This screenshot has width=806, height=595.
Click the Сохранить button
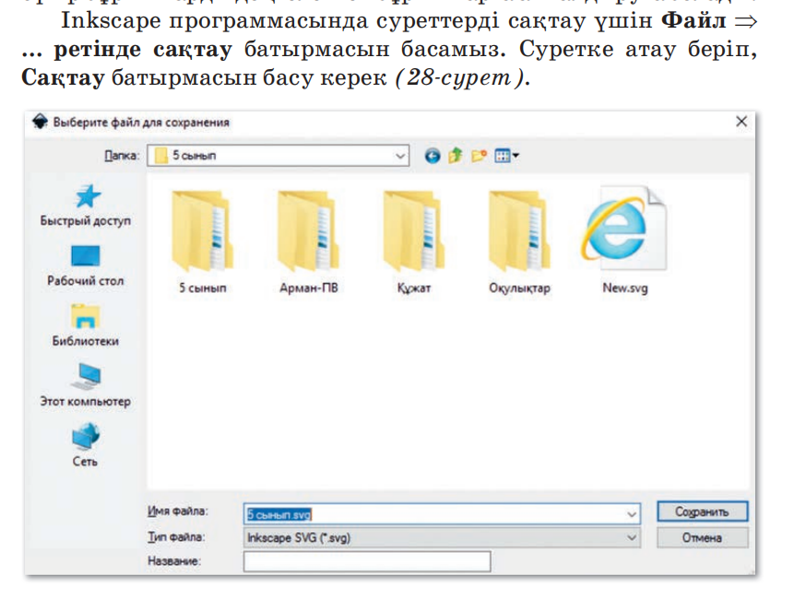[x=702, y=512]
